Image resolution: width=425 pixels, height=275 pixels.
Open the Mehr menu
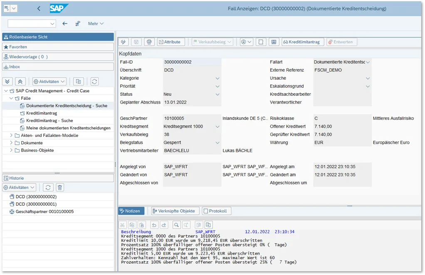96,24
